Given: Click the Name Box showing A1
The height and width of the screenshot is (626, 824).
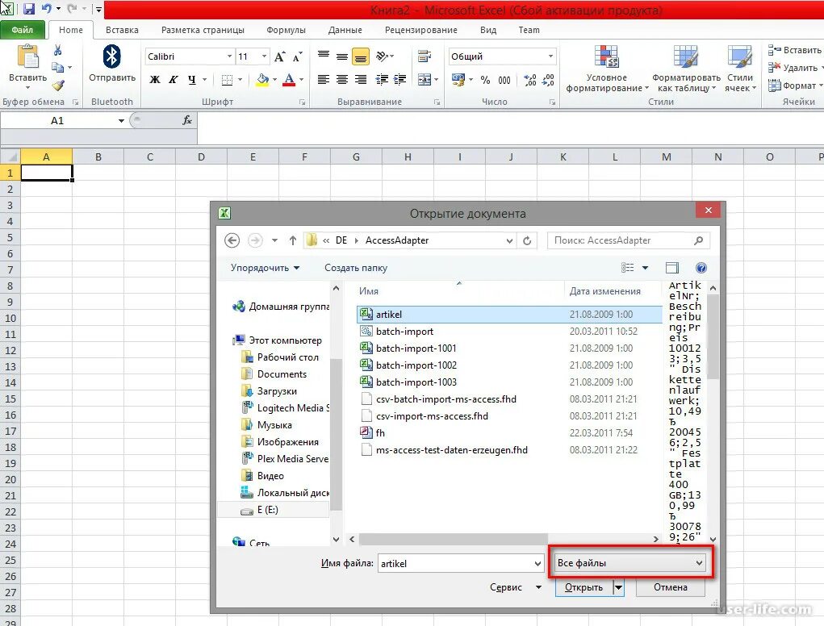Looking at the screenshot, I should tap(57, 121).
